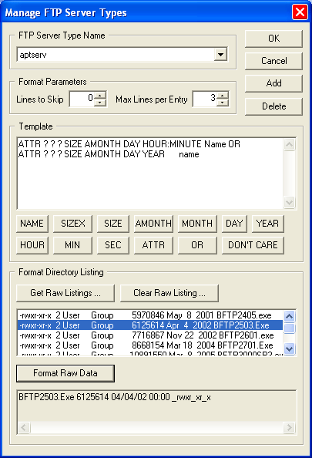Clear the raw listing data
Image resolution: width=312 pixels, height=458 pixels.
pyautogui.click(x=169, y=293)
